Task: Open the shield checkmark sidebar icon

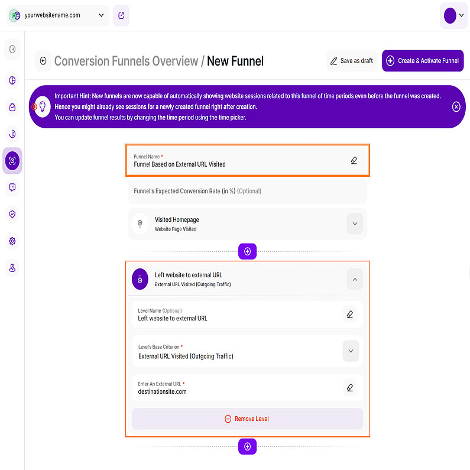Action: [x=12, y=214]
